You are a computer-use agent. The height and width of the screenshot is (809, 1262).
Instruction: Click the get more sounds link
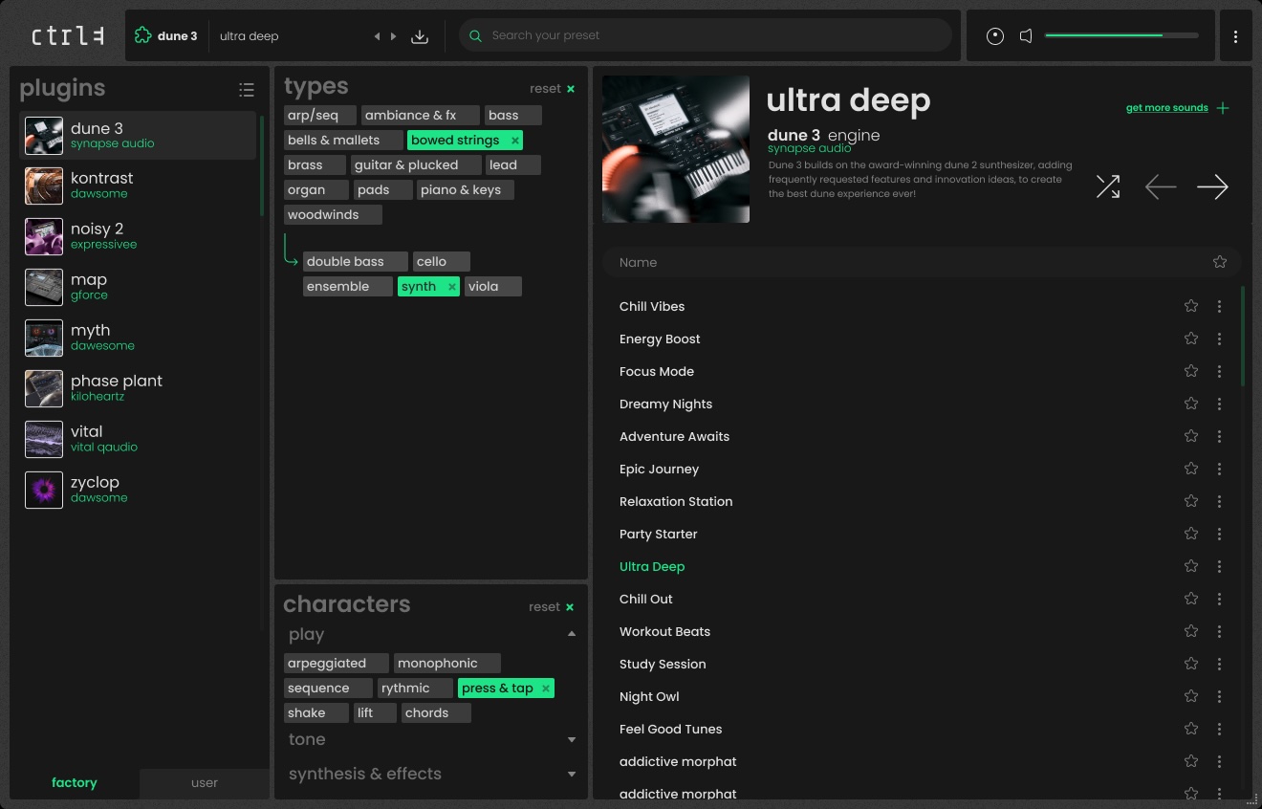tap(1167, 108)
